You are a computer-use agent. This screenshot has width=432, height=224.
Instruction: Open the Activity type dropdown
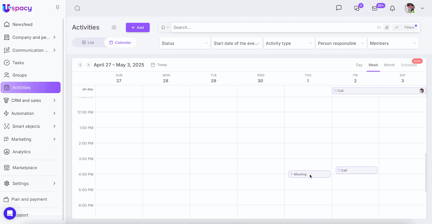click(x=289, y=43)
